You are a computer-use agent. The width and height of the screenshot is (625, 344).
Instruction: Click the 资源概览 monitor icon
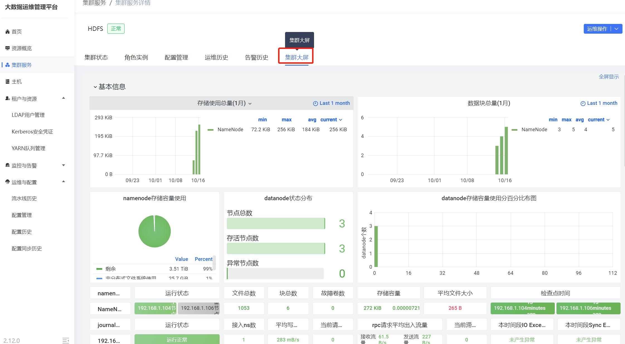(8, 48)
